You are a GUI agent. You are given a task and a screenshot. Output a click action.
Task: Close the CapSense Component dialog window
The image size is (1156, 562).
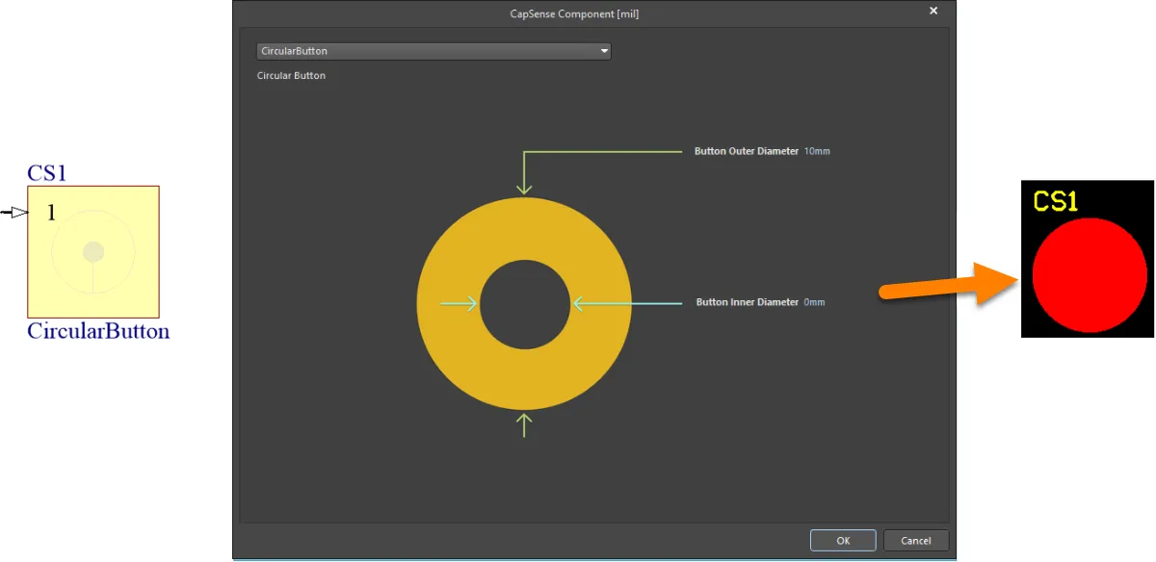tap(933, 11)
